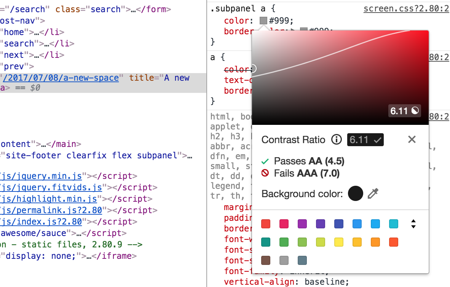This screenshot has height=287, width=450.
Task: Open the js/jquery.min.js script link
Action: [41, 176]
